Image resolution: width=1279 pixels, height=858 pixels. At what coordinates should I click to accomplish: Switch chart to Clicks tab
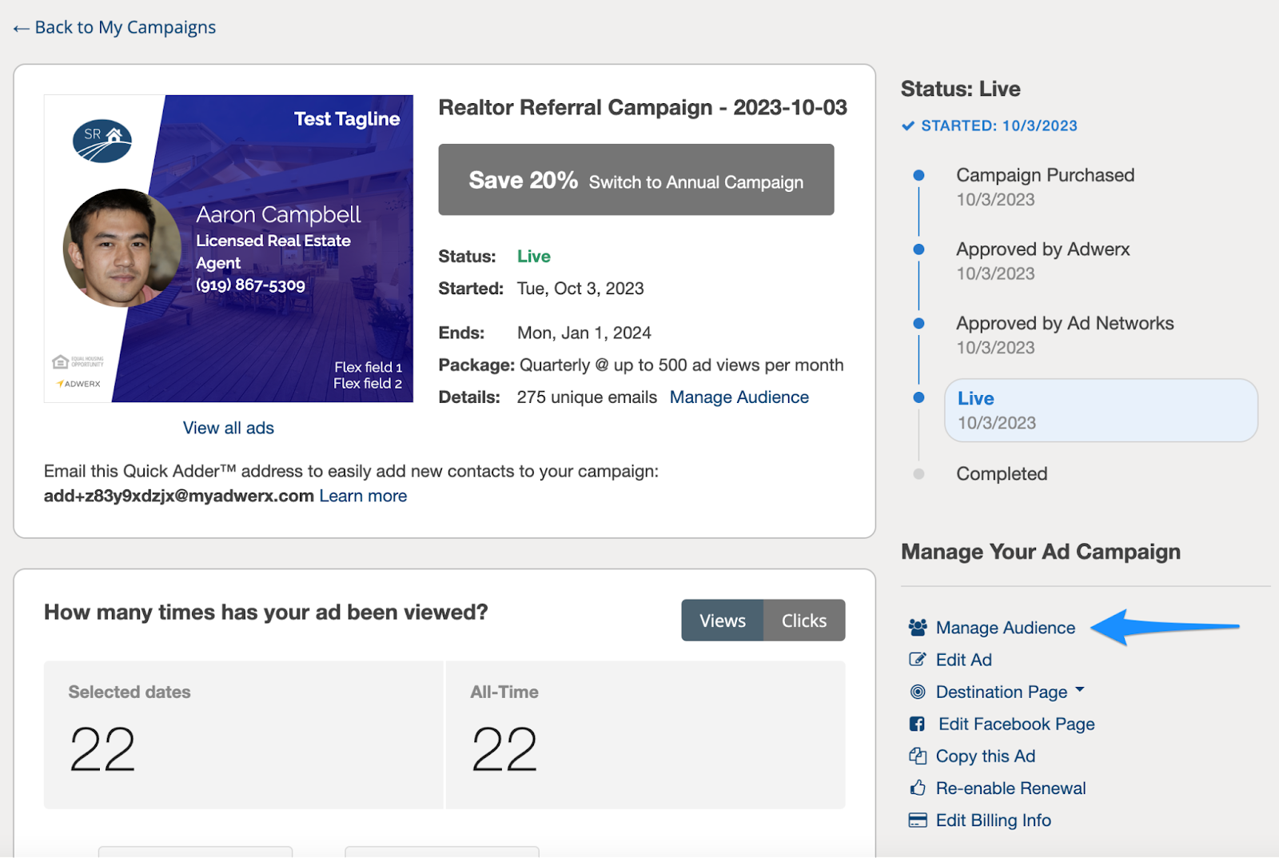[804, 621]
